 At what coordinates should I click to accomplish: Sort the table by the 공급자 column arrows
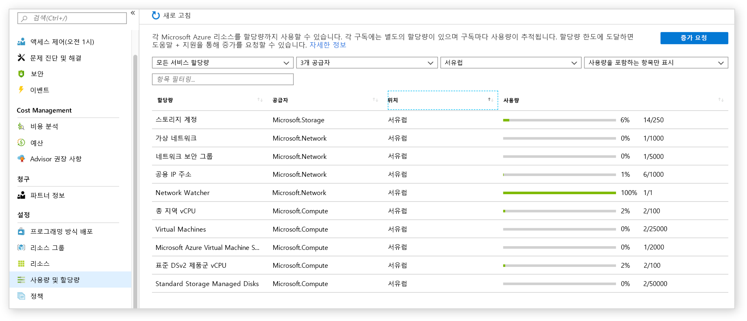tap(376, 100)
